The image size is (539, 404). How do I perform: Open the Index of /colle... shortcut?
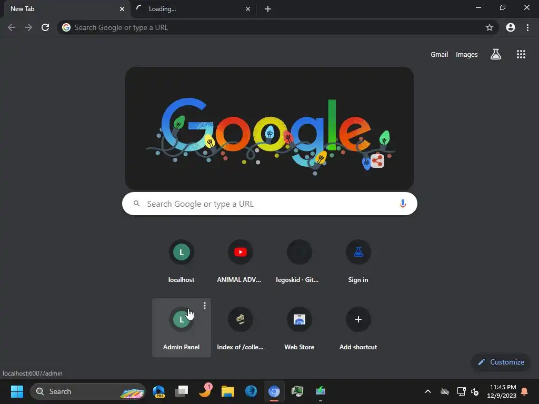pyautogui.click(x=240, y=328)
